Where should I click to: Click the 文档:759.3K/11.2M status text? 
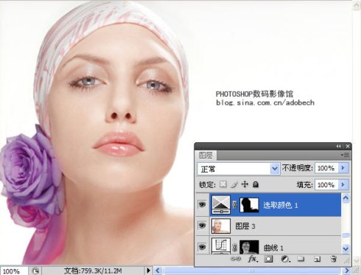[x=93, y=271]
